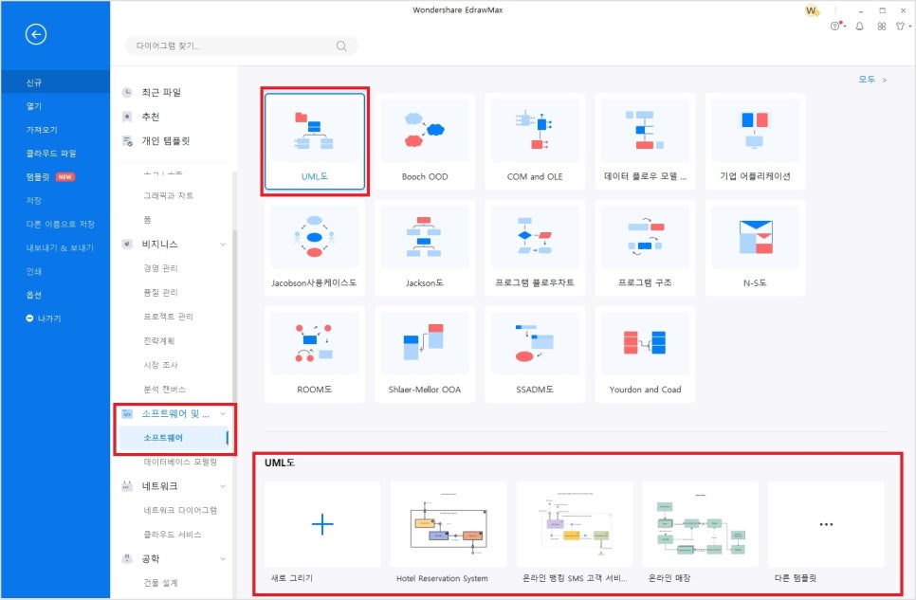Open the notifications bell icon

coord(859,27)
